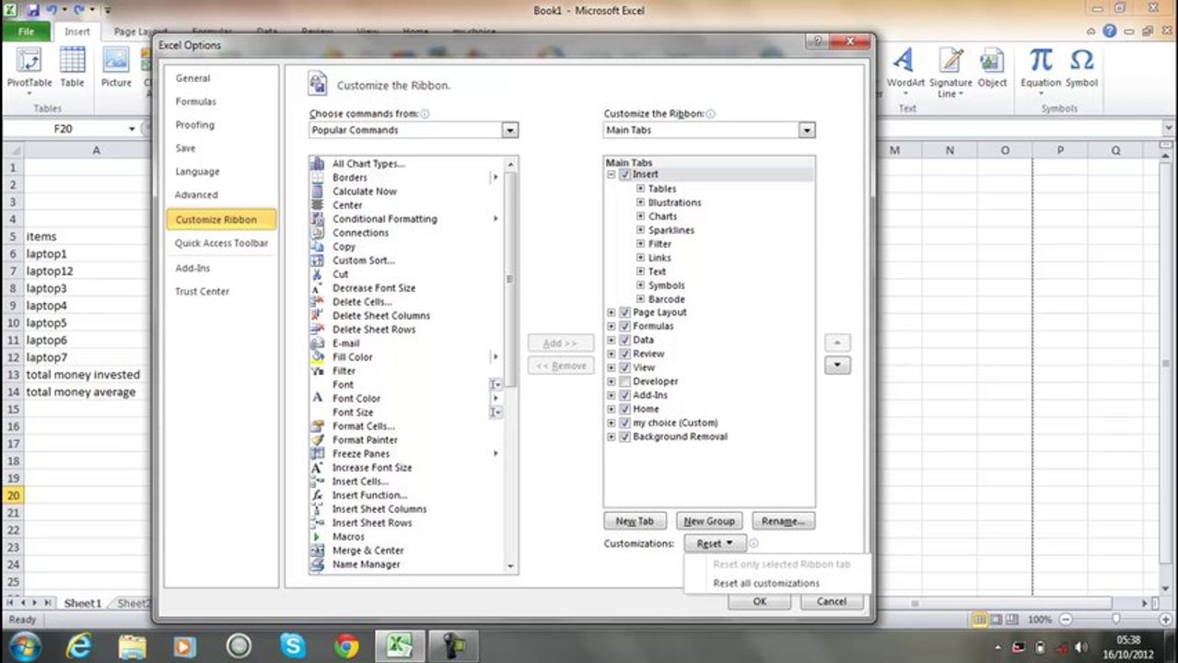1178x663 pixels.
Task: Click the New Group button
Action: [x=709, y=521]
